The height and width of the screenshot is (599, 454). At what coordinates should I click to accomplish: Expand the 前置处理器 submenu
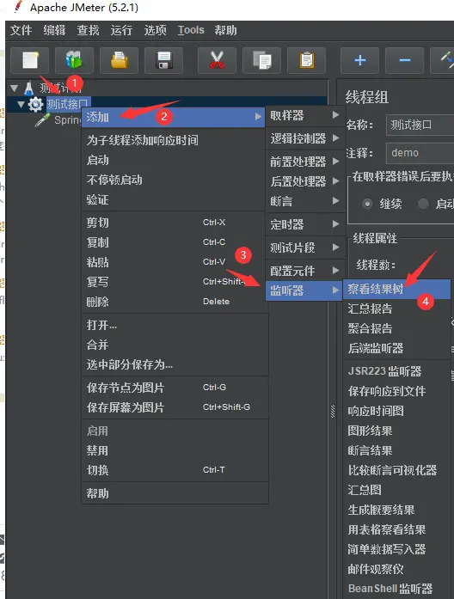click(x=304, y=162)
